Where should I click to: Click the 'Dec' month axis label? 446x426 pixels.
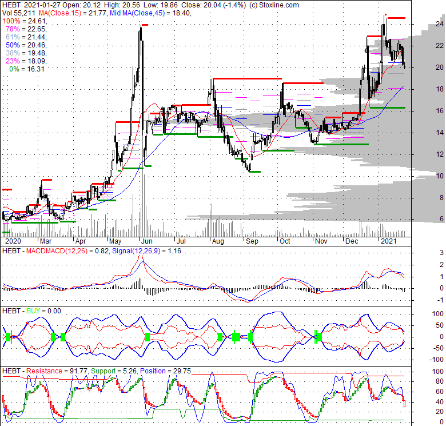tap(352, 241)
